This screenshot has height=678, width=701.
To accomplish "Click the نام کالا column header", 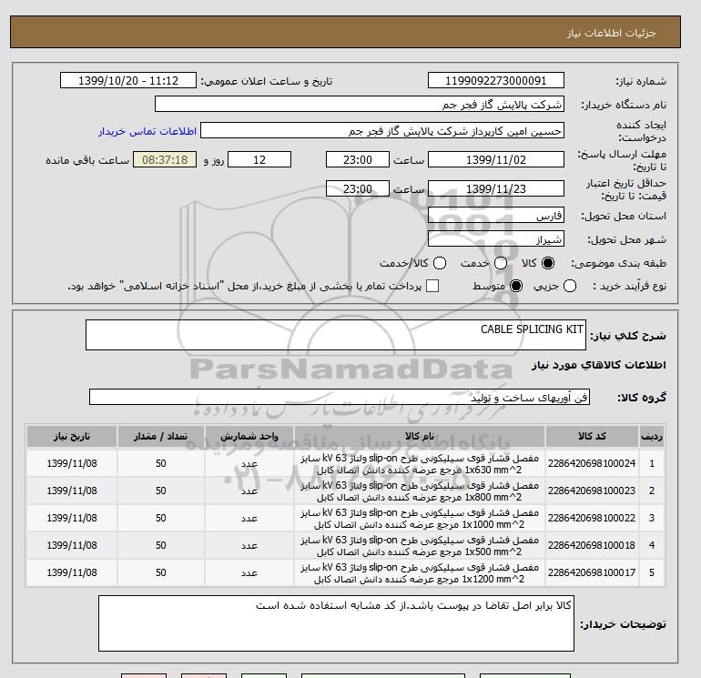I will coord(420,436).
